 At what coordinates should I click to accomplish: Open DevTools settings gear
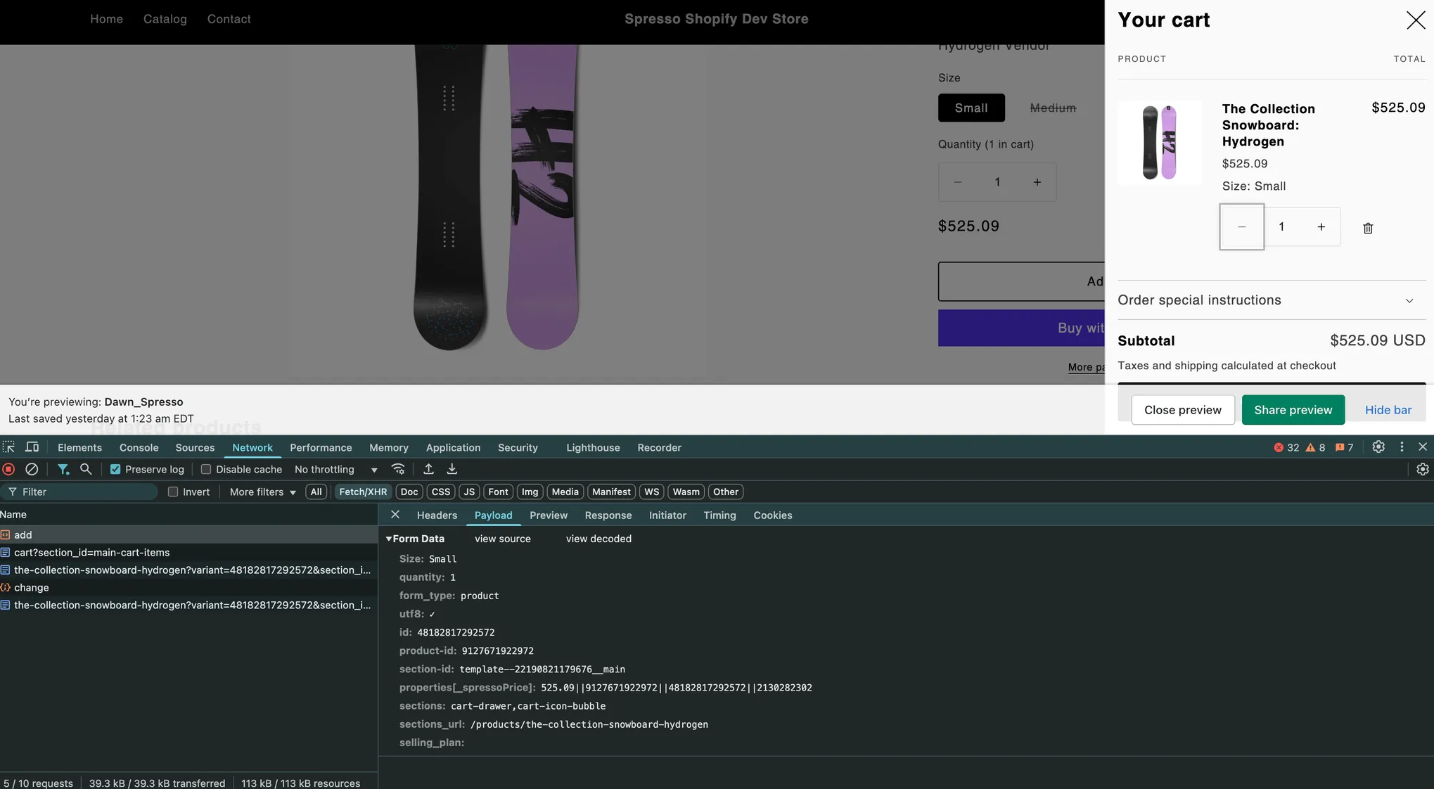[1378, 447]
